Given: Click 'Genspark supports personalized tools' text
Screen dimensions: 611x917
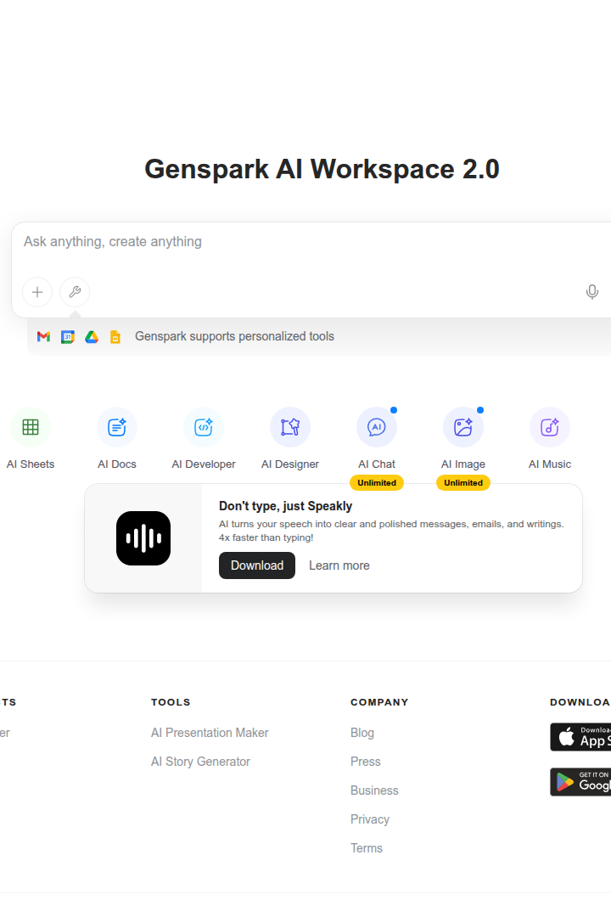Looking at the screenshot, I should click(234, 336).
